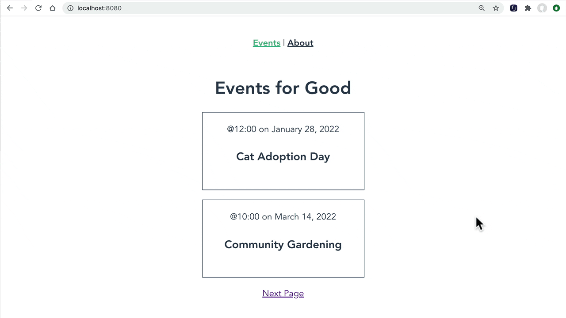This screenshot has height=318, width=566.
Task: Go back using the browser back arrow
Action: tap(10, 8)
